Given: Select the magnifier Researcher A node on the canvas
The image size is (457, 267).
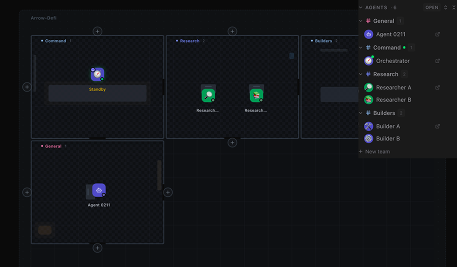Looking at the screenshot, I should pos(208,95).
